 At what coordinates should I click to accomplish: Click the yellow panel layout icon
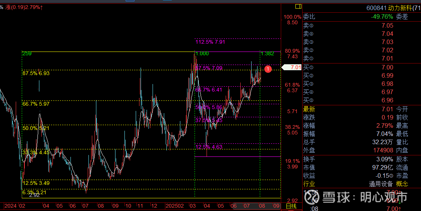(298, 6)
